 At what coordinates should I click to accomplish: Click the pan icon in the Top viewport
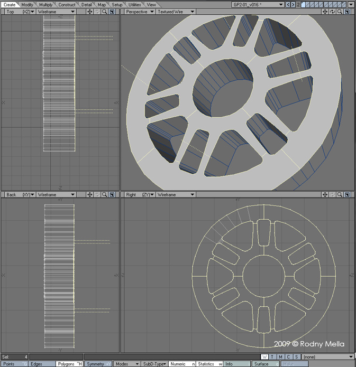(x=89, y=12)
